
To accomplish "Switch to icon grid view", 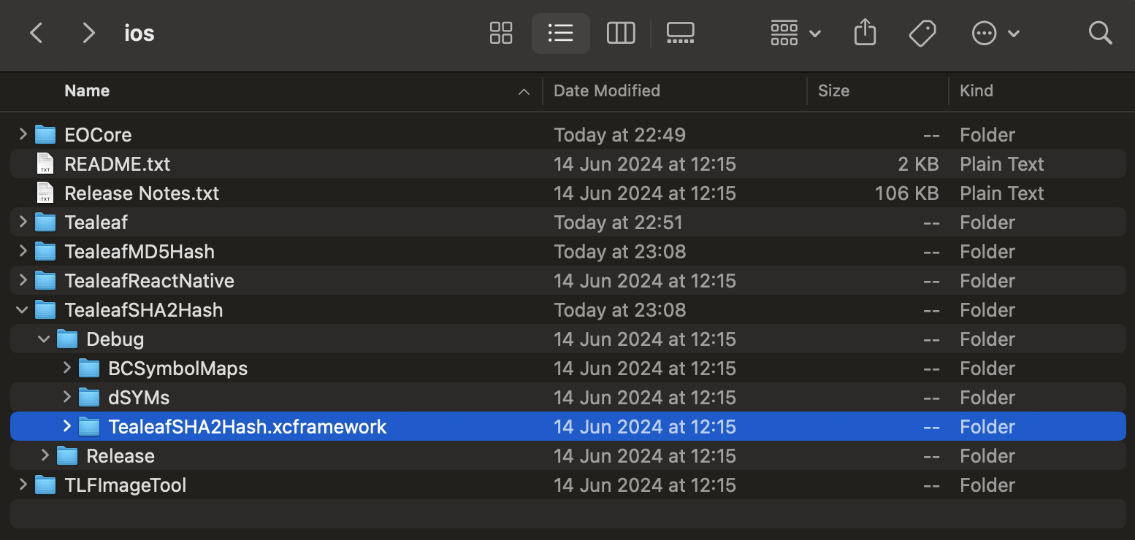I will click(x=501, y=33).
